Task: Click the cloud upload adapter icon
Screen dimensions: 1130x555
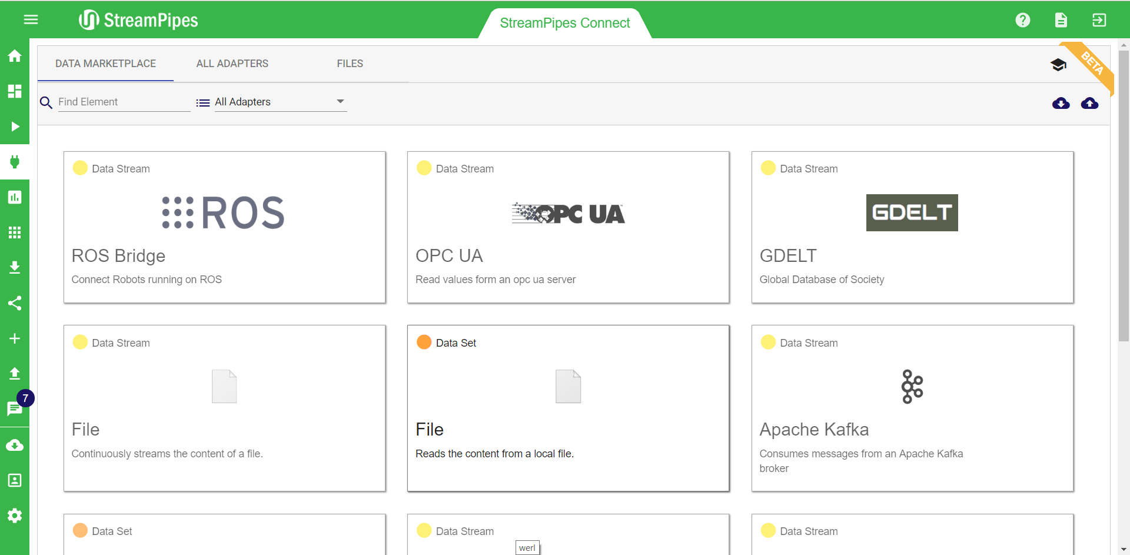Action: (1089, 104)
